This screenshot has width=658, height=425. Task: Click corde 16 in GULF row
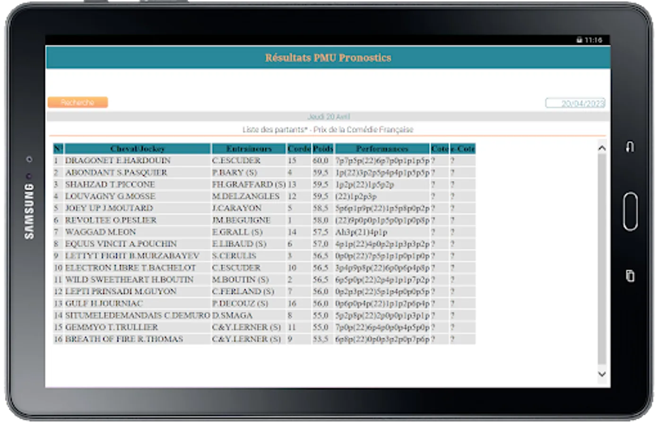pyautogui.click(x=292, y=303)
